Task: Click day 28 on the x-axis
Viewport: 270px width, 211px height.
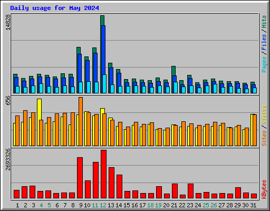Action: (x=229, y=205)
